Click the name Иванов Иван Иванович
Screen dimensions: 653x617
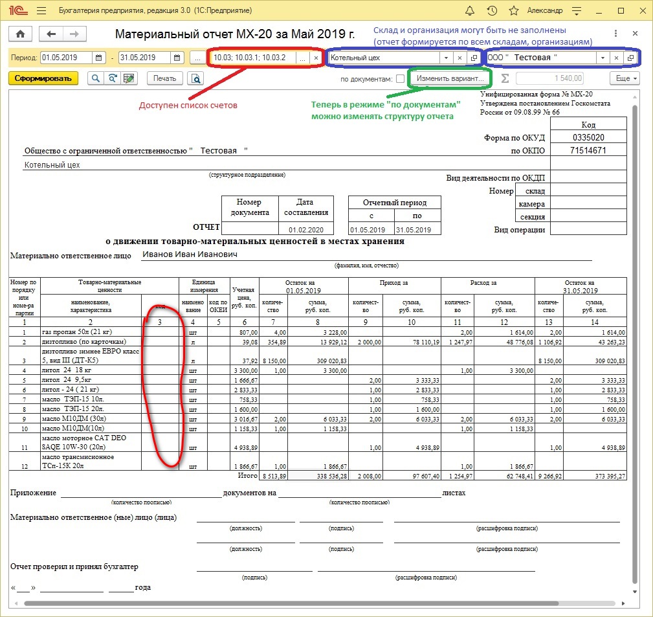coord(190,254)
